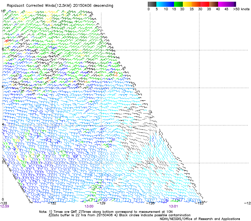Click the orange wind barbs near latitude 7

point(116,74)
